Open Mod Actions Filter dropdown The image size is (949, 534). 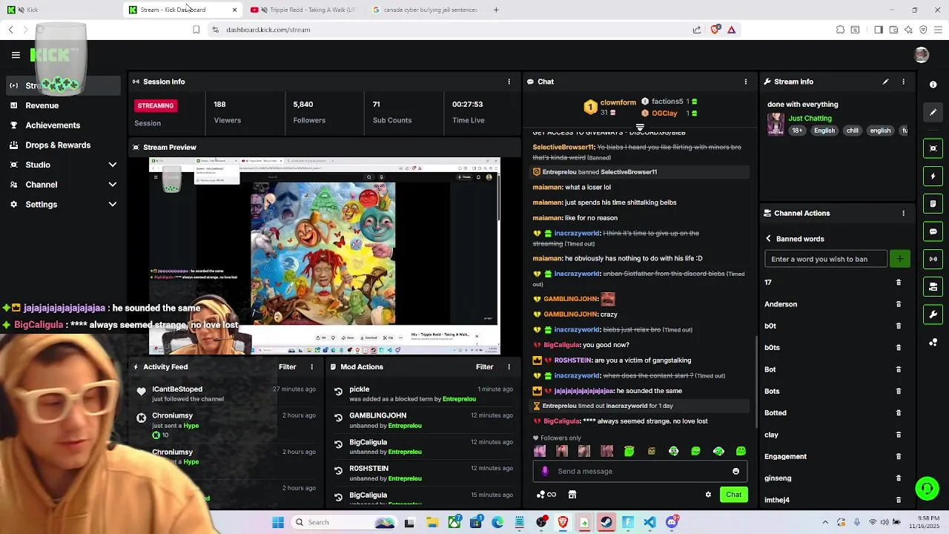coord(484,366)
